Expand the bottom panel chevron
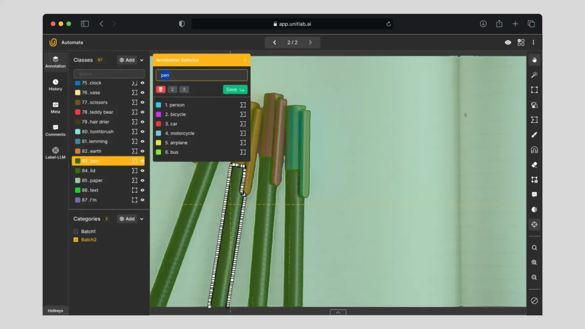This screenshot has height=329, width=585. 338,312
